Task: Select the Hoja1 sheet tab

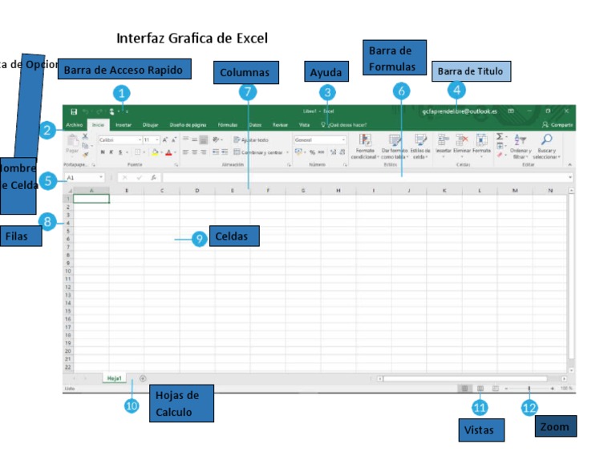Action: point(115,378)
